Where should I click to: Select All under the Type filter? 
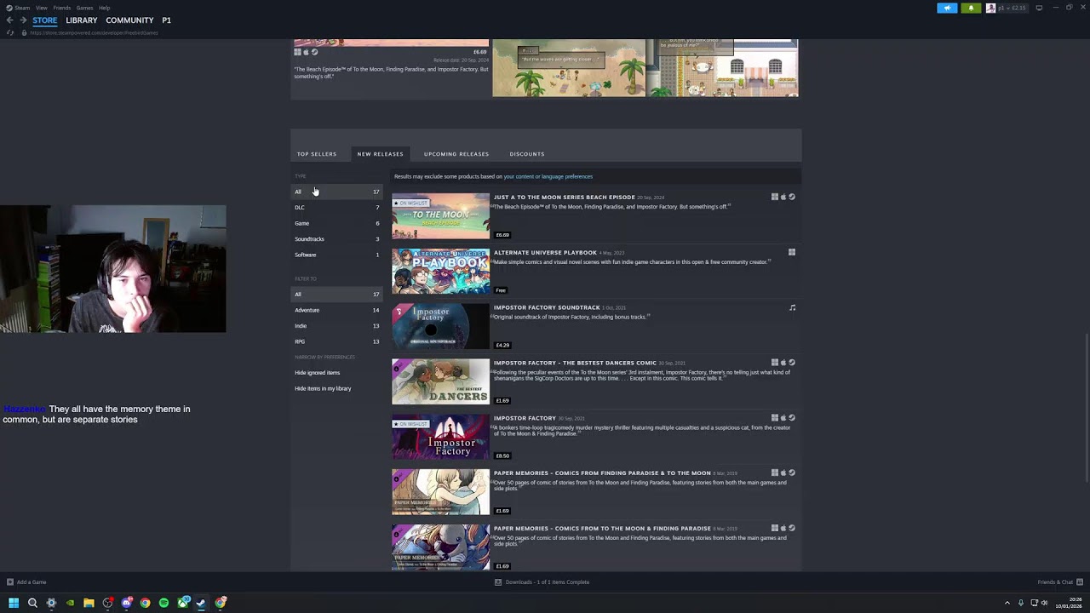pyautogui.click(x=337, y=192)
